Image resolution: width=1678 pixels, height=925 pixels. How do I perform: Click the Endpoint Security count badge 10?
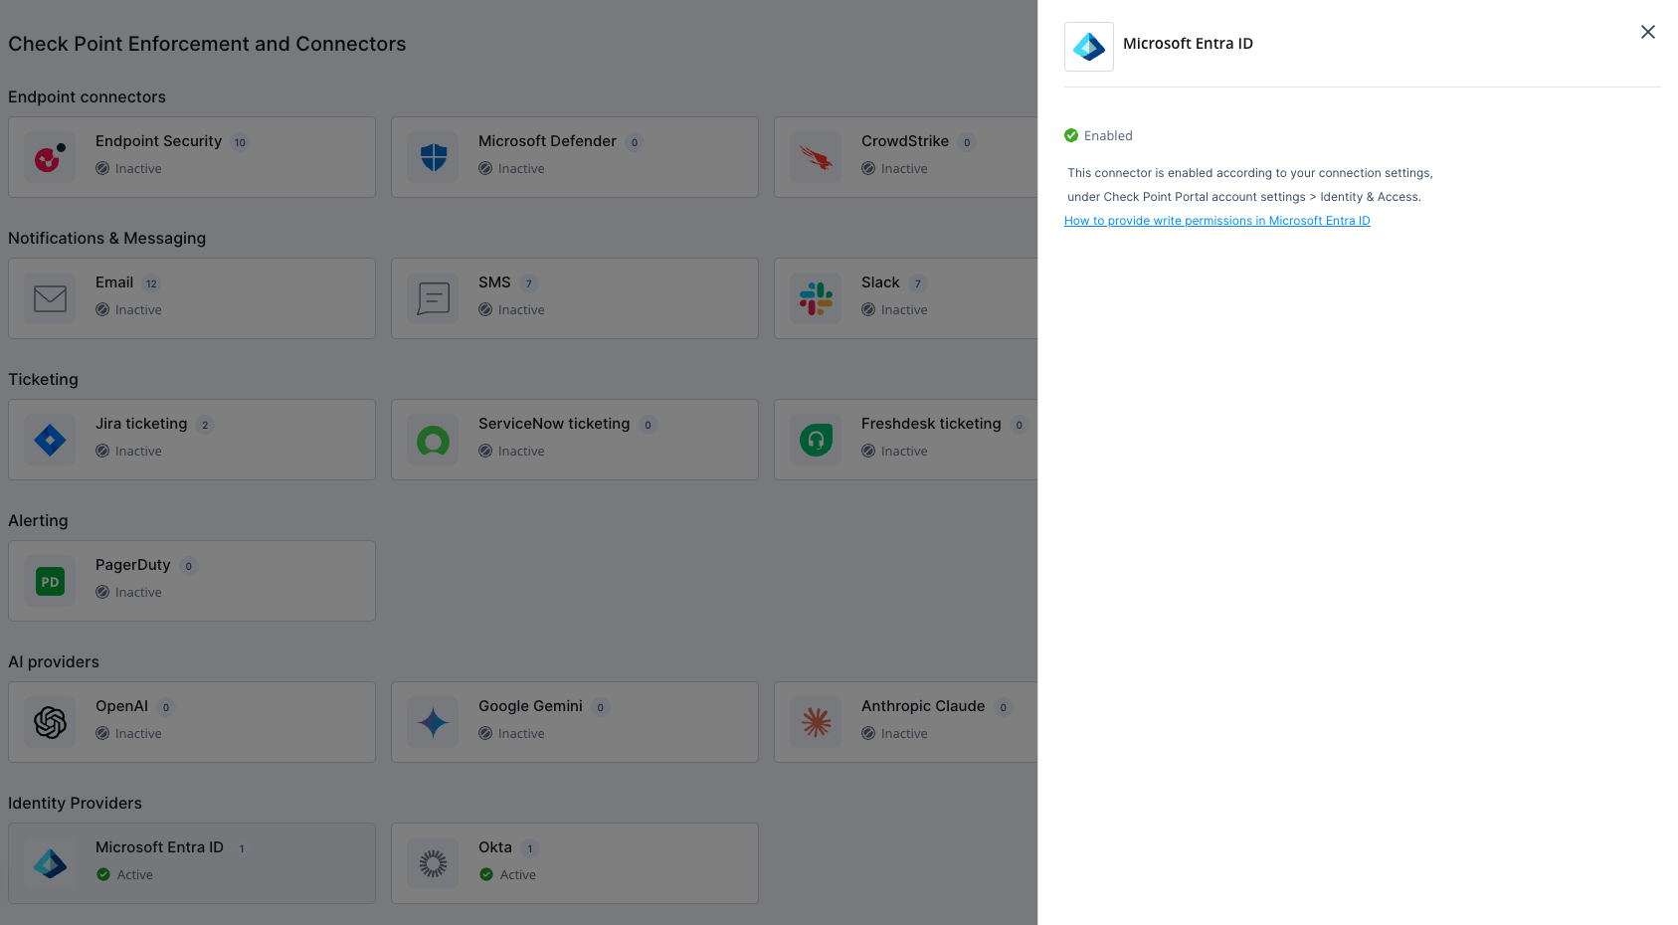click(x=240, y=142)
